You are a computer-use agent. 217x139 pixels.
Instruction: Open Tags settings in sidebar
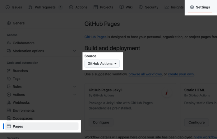[x=42, y=79]
